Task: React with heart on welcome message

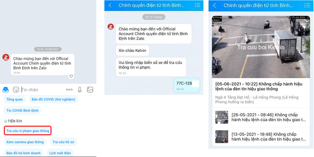Action: point(71,76)
